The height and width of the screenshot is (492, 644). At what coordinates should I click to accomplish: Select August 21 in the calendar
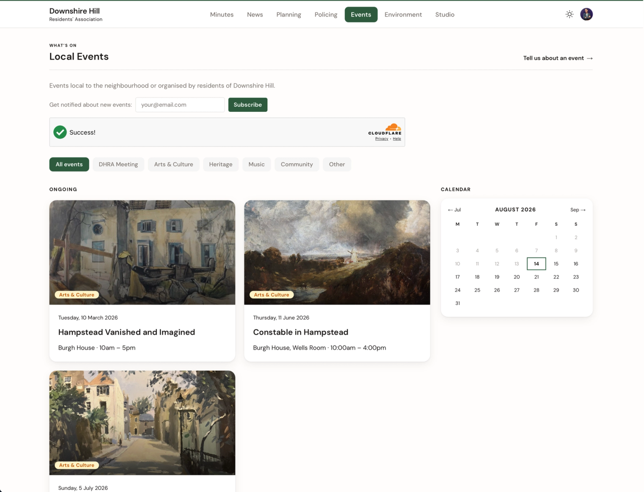[x=536, y=277]
